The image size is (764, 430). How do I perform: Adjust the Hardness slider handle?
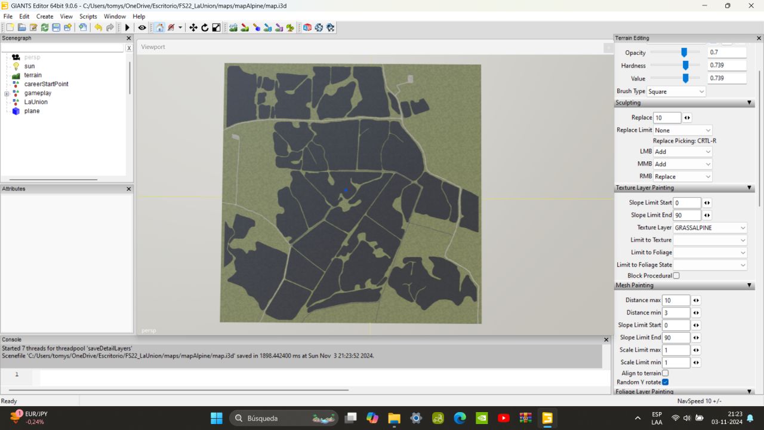click(685, 65)
